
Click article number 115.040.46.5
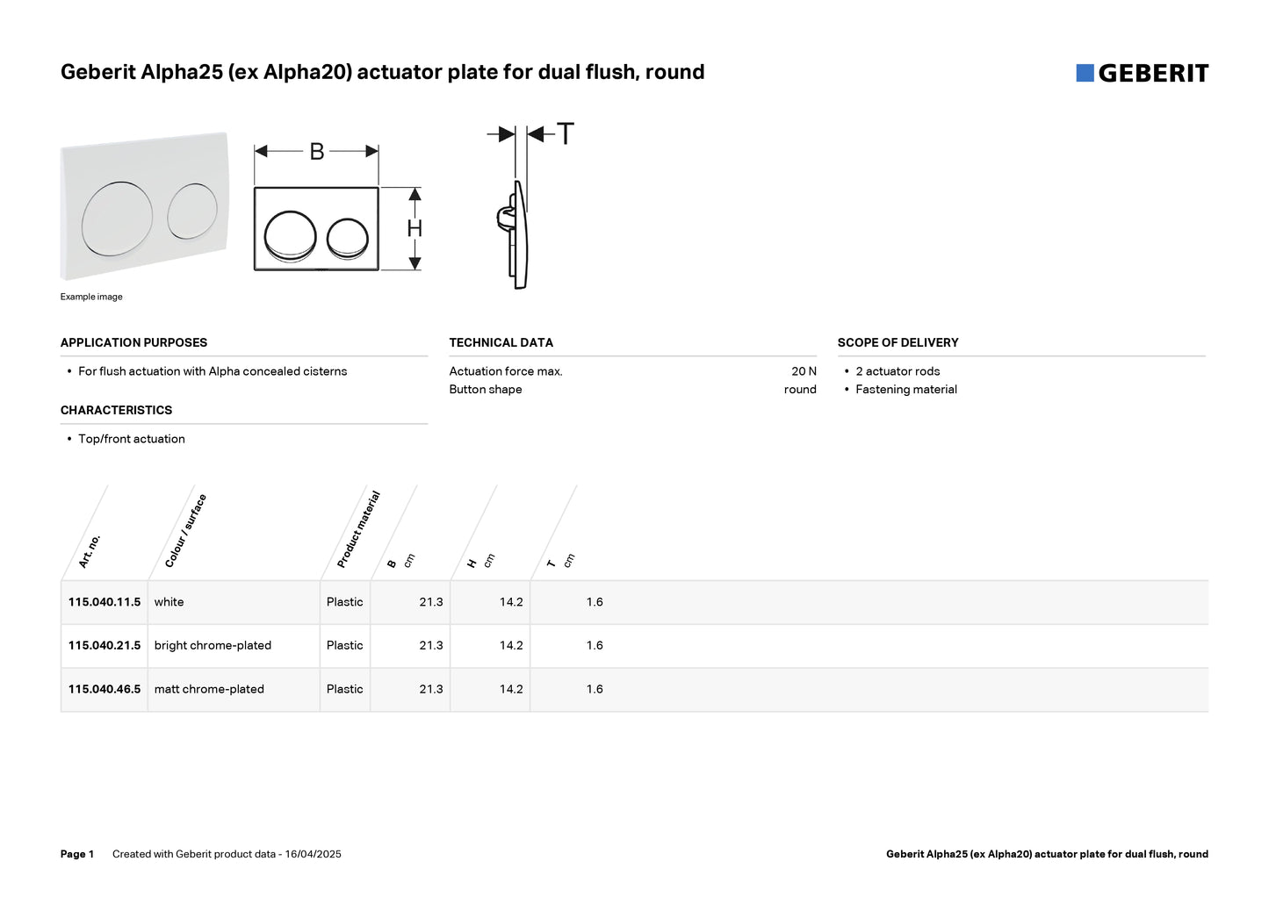[105, 689]
